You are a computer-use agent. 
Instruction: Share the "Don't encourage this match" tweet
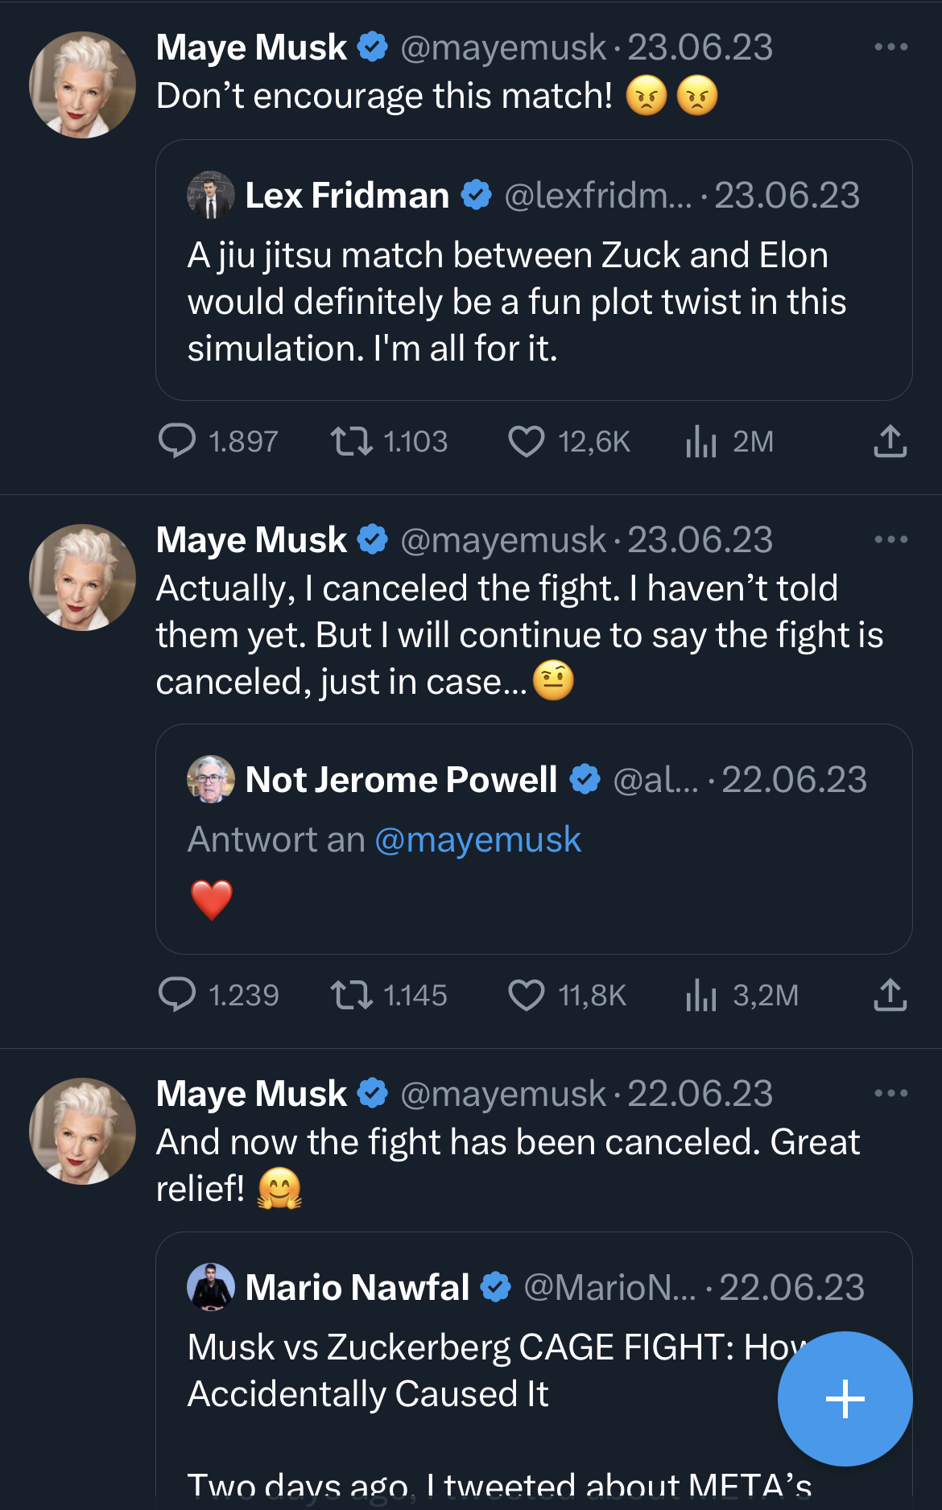890,441
